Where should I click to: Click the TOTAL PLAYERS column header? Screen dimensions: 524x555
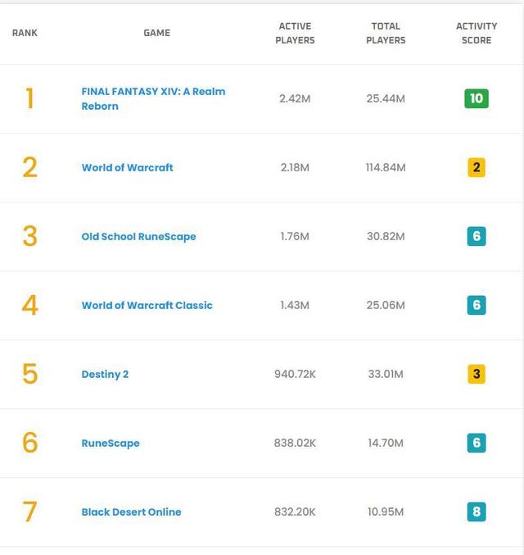(x=386, y=33)
